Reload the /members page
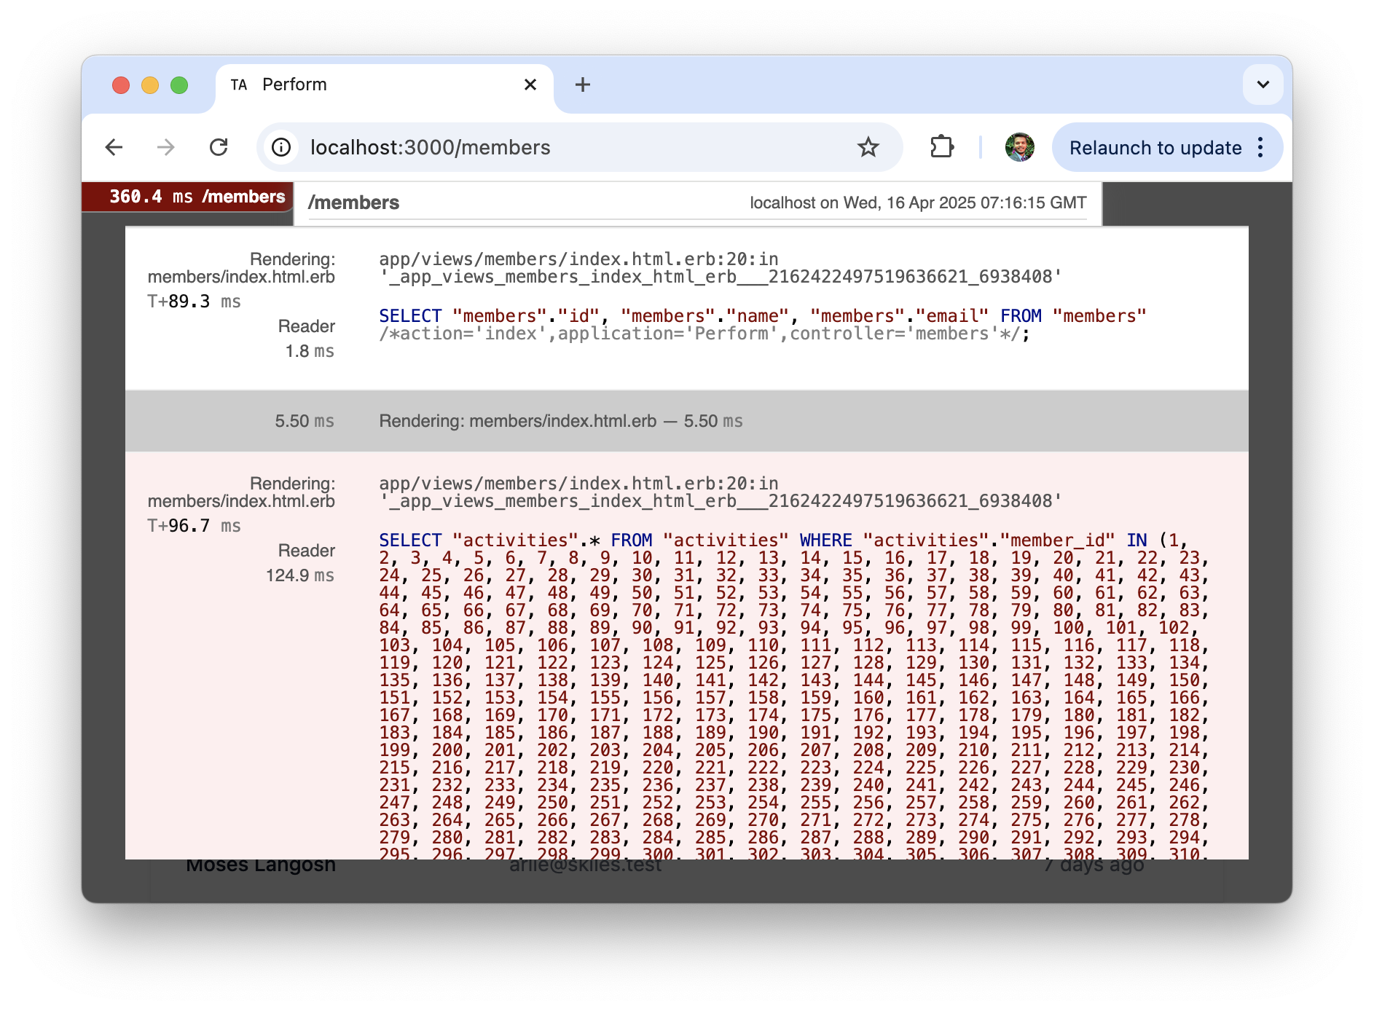The image size is (1374, 1011). tap(219, 147)
